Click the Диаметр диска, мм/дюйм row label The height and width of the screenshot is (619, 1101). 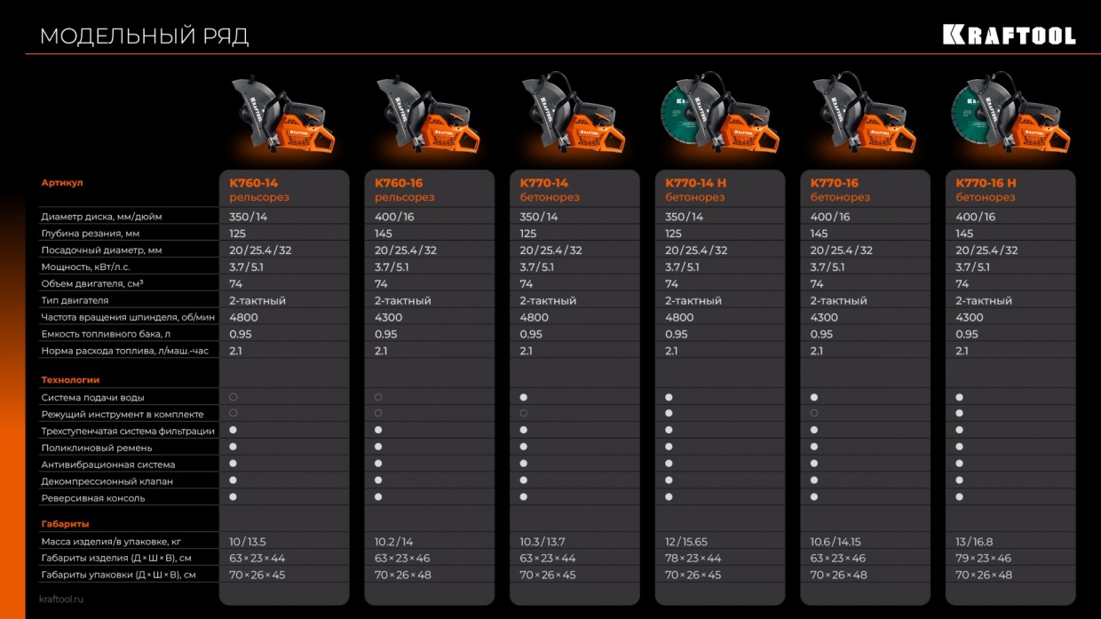coord(101,217)
